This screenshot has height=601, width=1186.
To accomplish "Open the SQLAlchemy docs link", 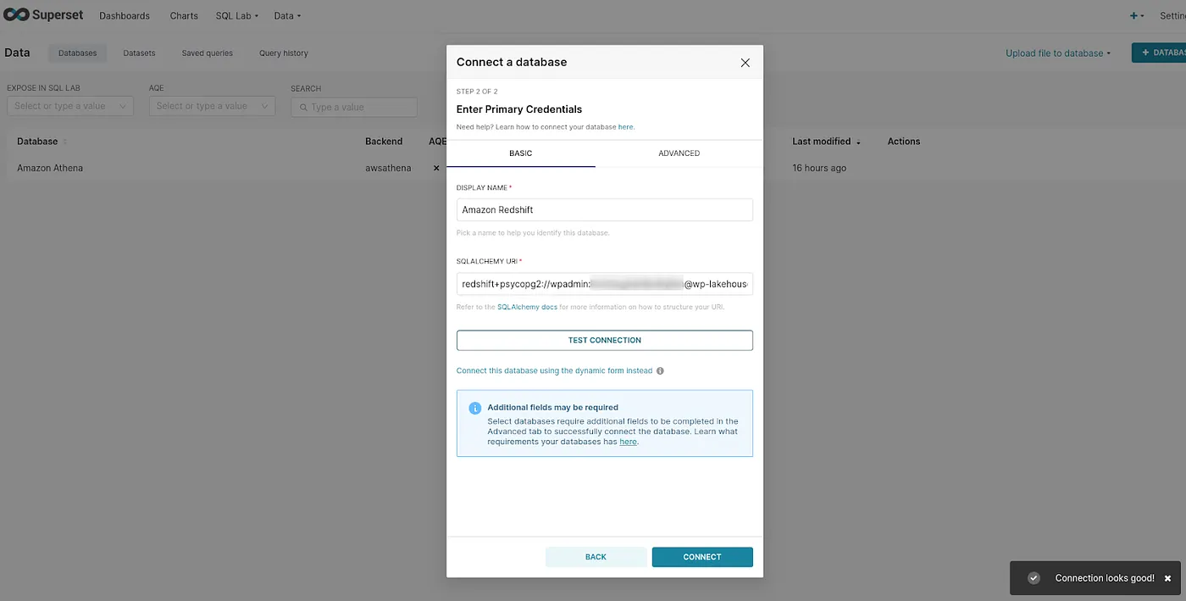I will click(x=527, y=307).
